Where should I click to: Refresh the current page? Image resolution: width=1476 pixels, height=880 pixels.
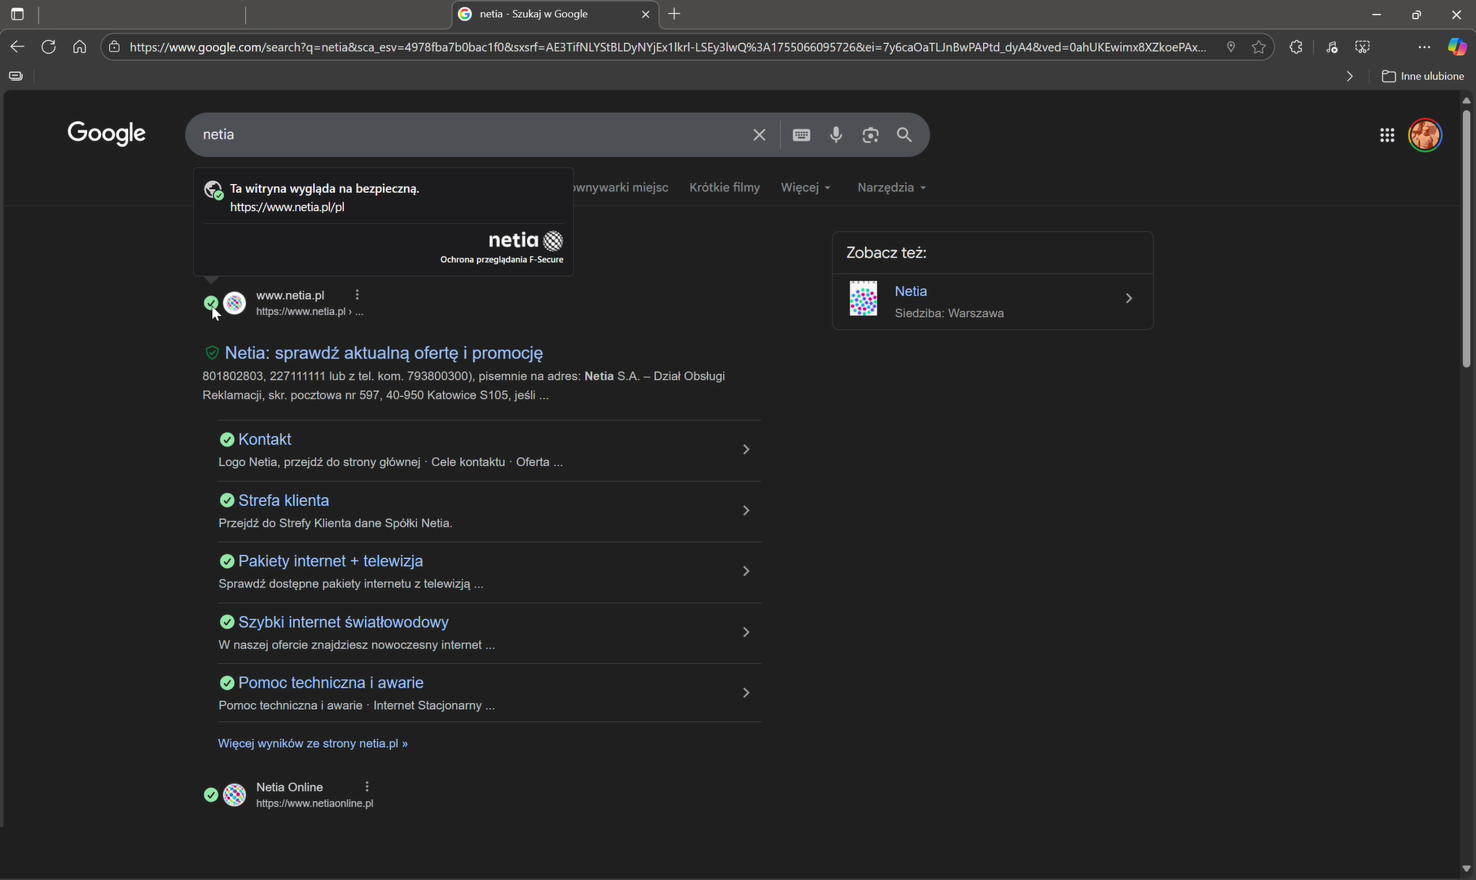(x=49, y=47)
